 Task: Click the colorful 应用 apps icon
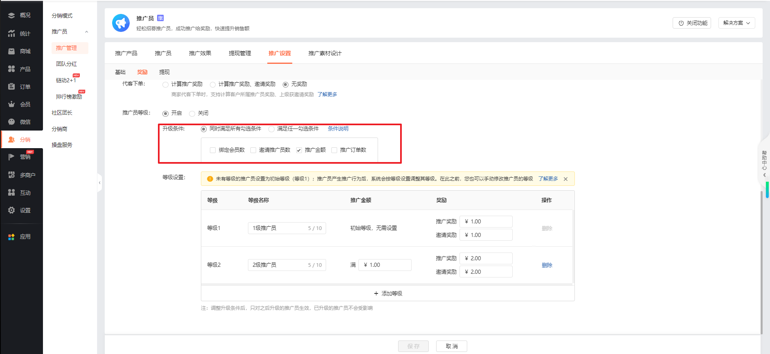coord(11,237)
